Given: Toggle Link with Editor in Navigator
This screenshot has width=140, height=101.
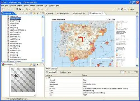Looking at the screenshot, I should click(34, 13).
